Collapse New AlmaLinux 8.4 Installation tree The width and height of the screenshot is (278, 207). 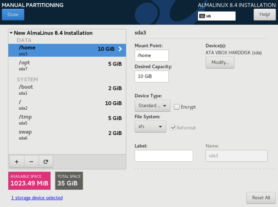11,33
